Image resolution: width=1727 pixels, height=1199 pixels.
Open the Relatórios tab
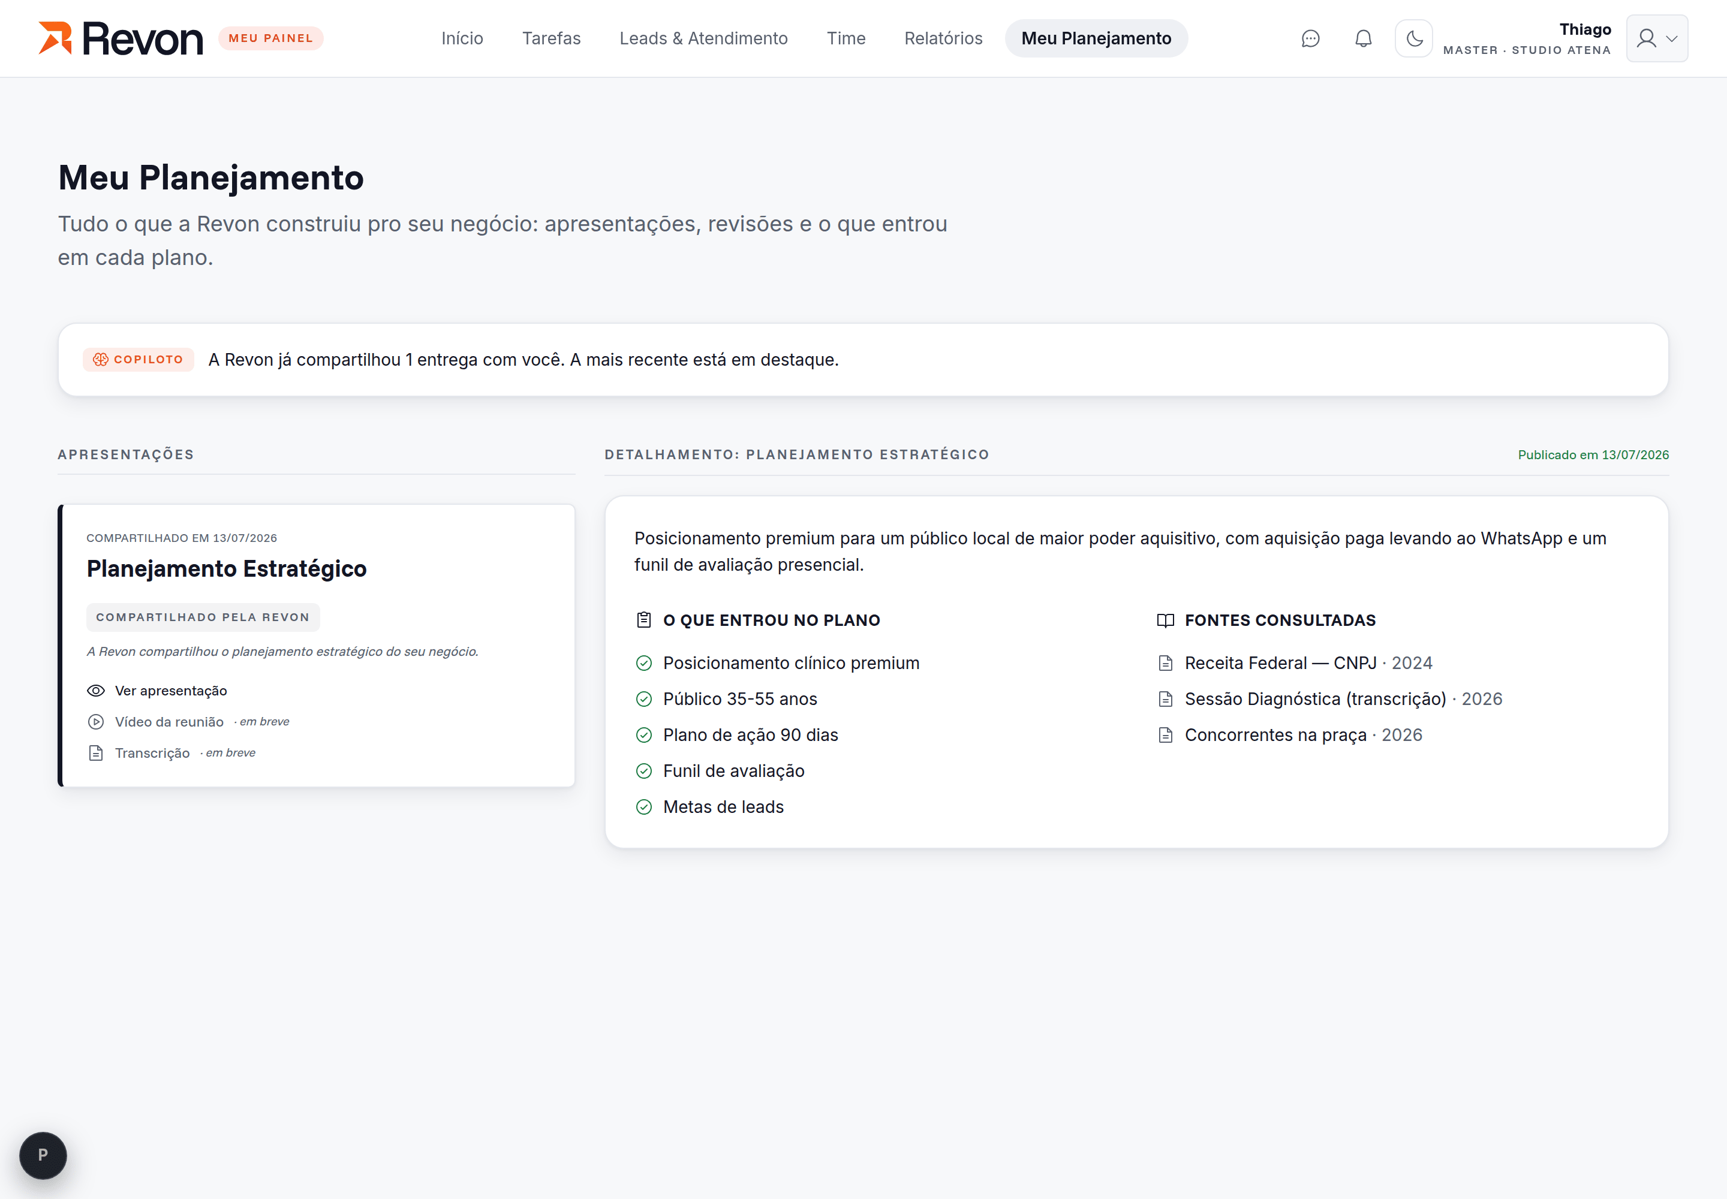[x=943, y=38]
